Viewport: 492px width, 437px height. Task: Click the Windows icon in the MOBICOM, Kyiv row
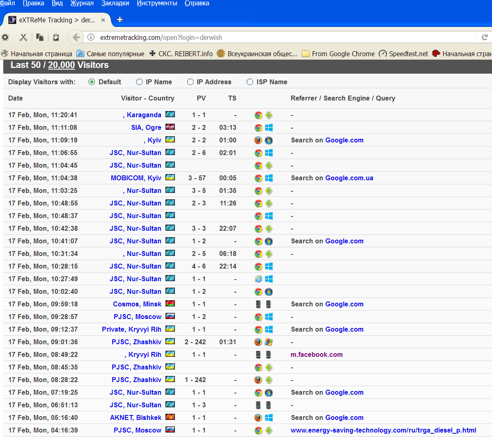coord(269,178)
